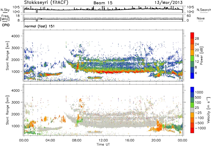Click the Stokkseyri (fitACF) title
Viewport: 211px width, 146px height.
46,2
